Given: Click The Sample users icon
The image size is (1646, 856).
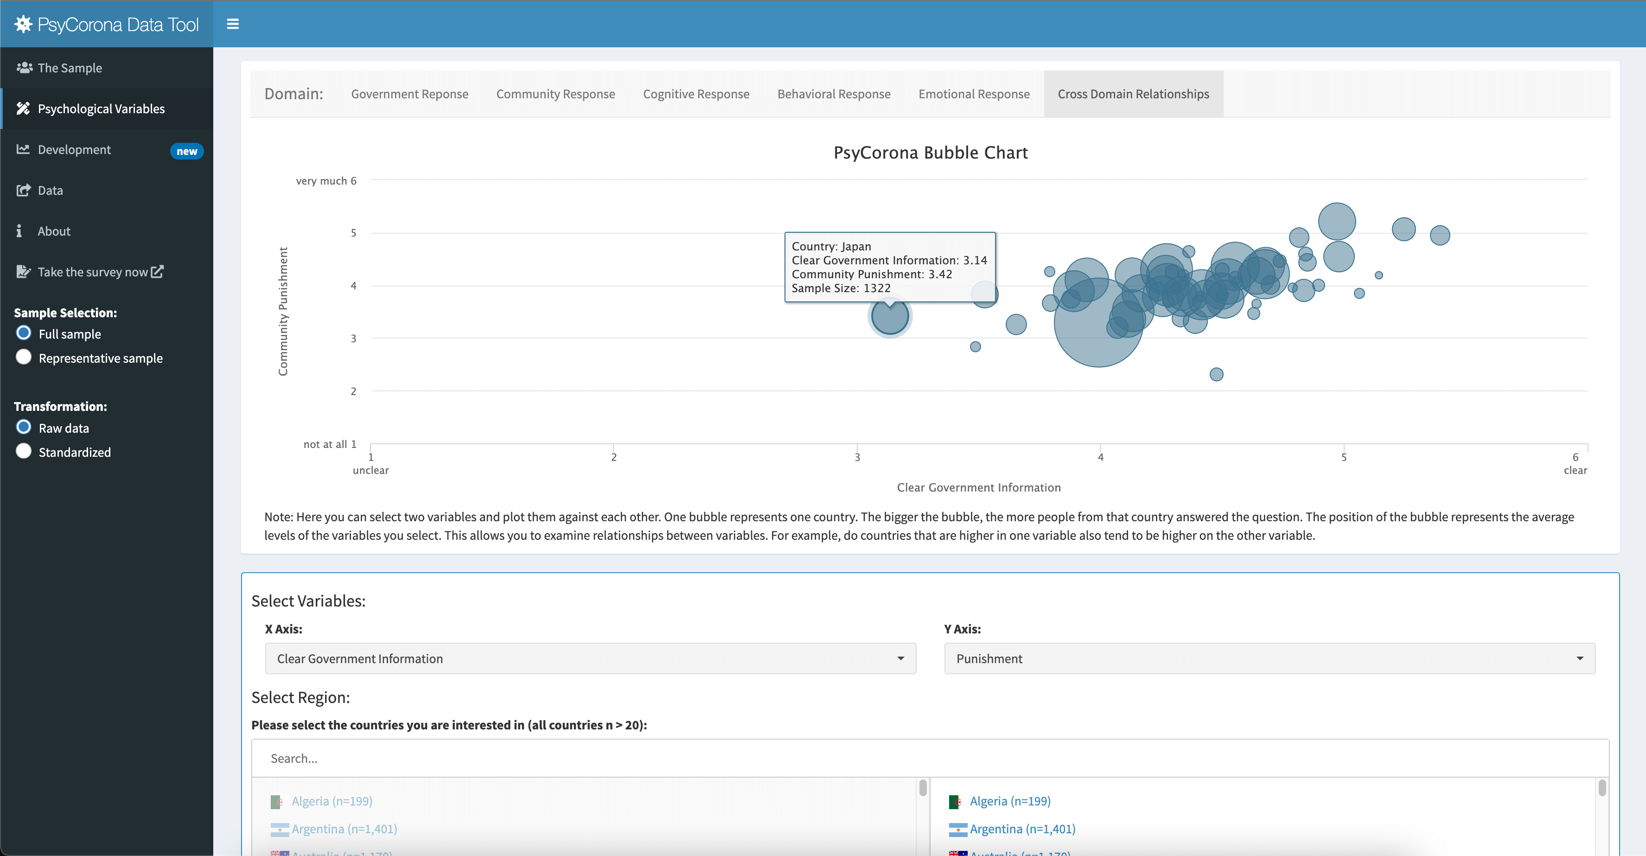Looking at the screenshot, I should [24, 67].
